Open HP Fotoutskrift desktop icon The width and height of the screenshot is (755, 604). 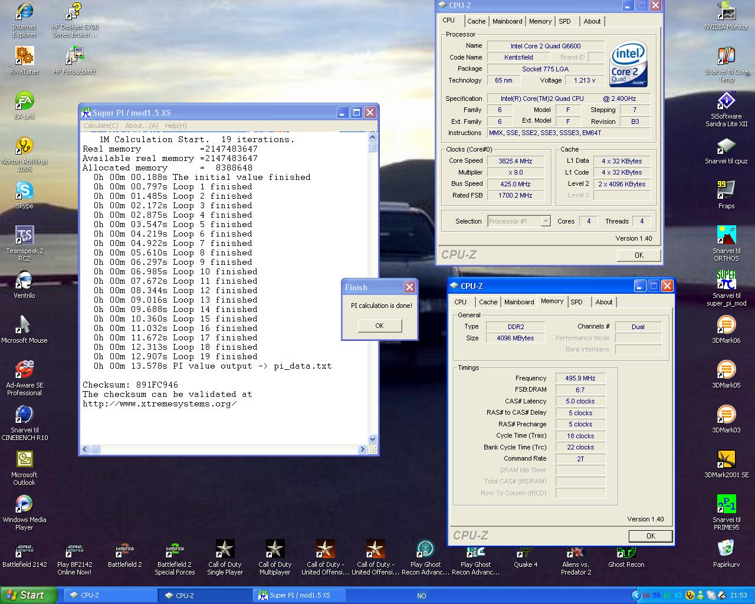pyautogui.click(x=74, y=60)
